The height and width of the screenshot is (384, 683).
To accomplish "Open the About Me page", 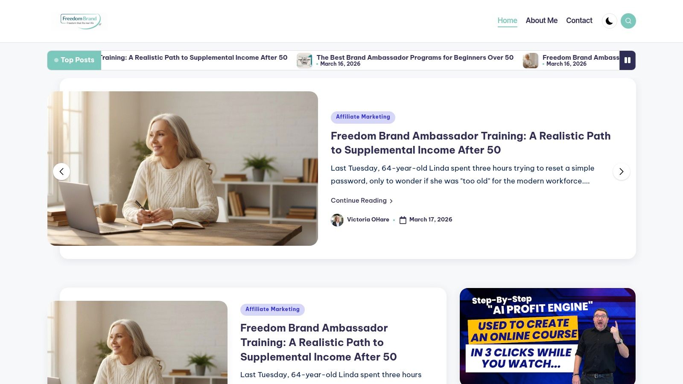I will pos(542,20).
